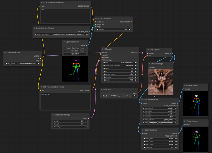Viewport: 212px width, 153px height.
Task: Decrease resolution in DWPose Estimator node
Action: pyautogui.click(x=143, y=117)
